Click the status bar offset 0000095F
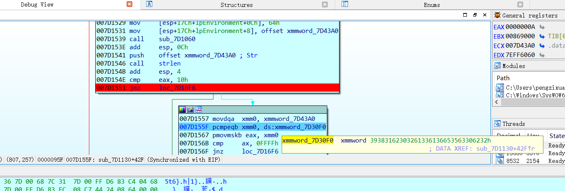 [50, 160]
